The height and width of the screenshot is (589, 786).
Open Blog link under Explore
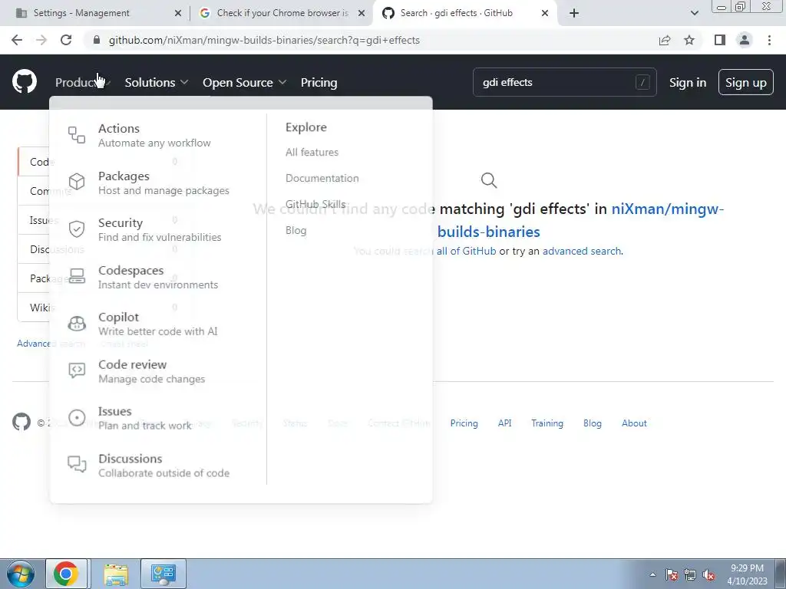[x=296, y=230]
